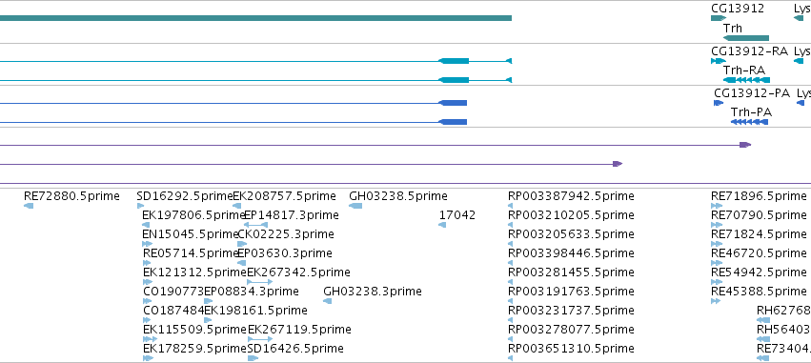811x363 pixels.
Task: Select EP14817.3prime label
Action: click(292, 215)
